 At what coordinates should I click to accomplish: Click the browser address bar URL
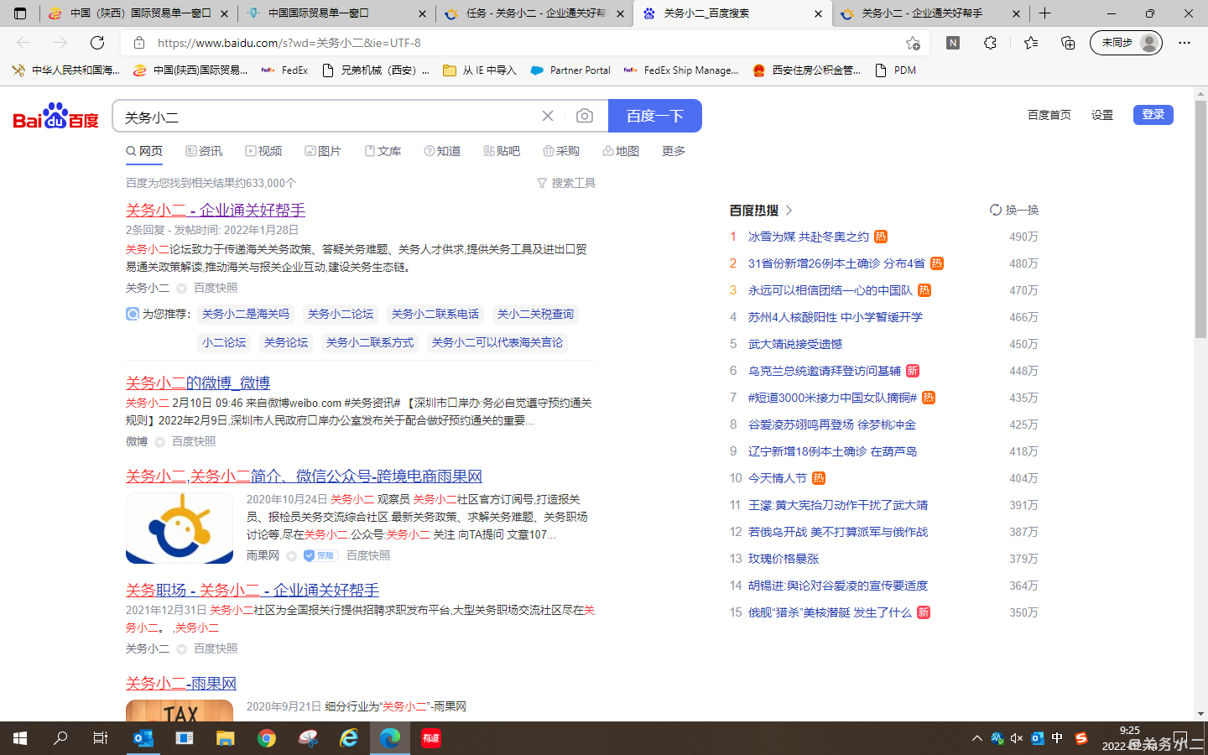pos(289,43)
